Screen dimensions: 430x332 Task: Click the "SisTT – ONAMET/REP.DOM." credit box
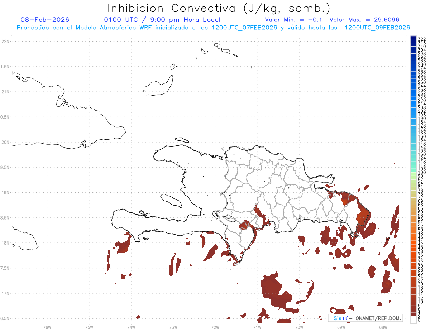365,318
